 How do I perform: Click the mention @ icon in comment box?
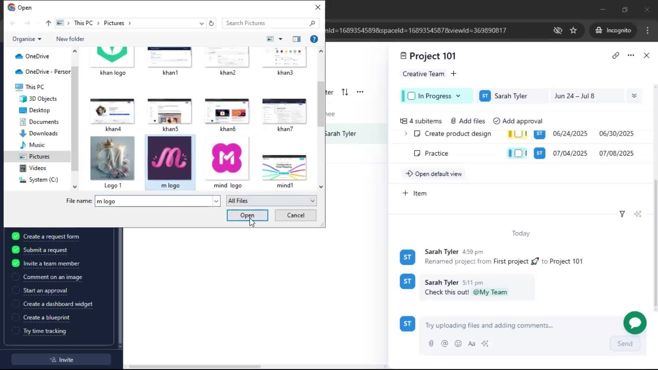[444, 343]
